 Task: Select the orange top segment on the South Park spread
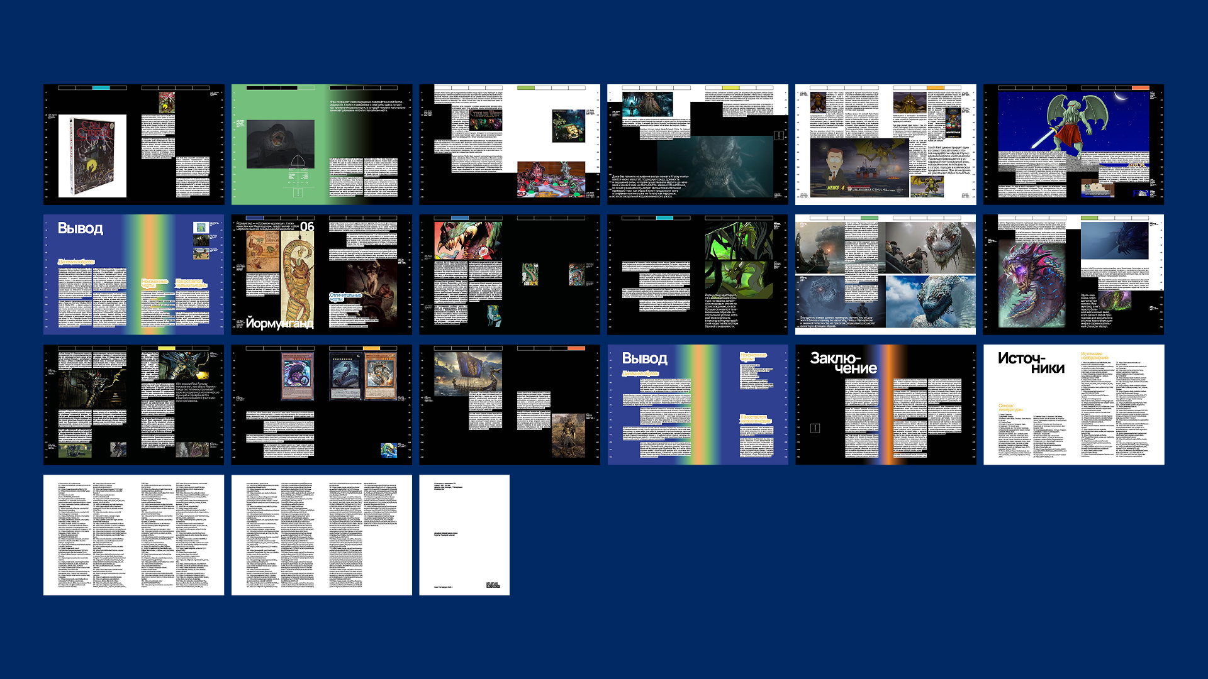coord(935,88)
